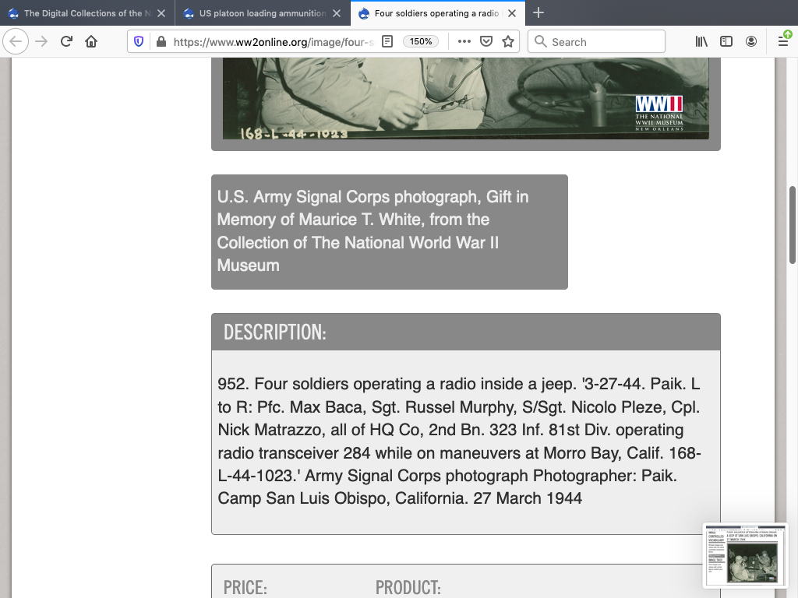Reload the current page
Screen dimensions: 798x598
pos(66,41)
